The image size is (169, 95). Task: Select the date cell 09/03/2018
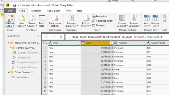pyautogui.click(x=97, y=48)
